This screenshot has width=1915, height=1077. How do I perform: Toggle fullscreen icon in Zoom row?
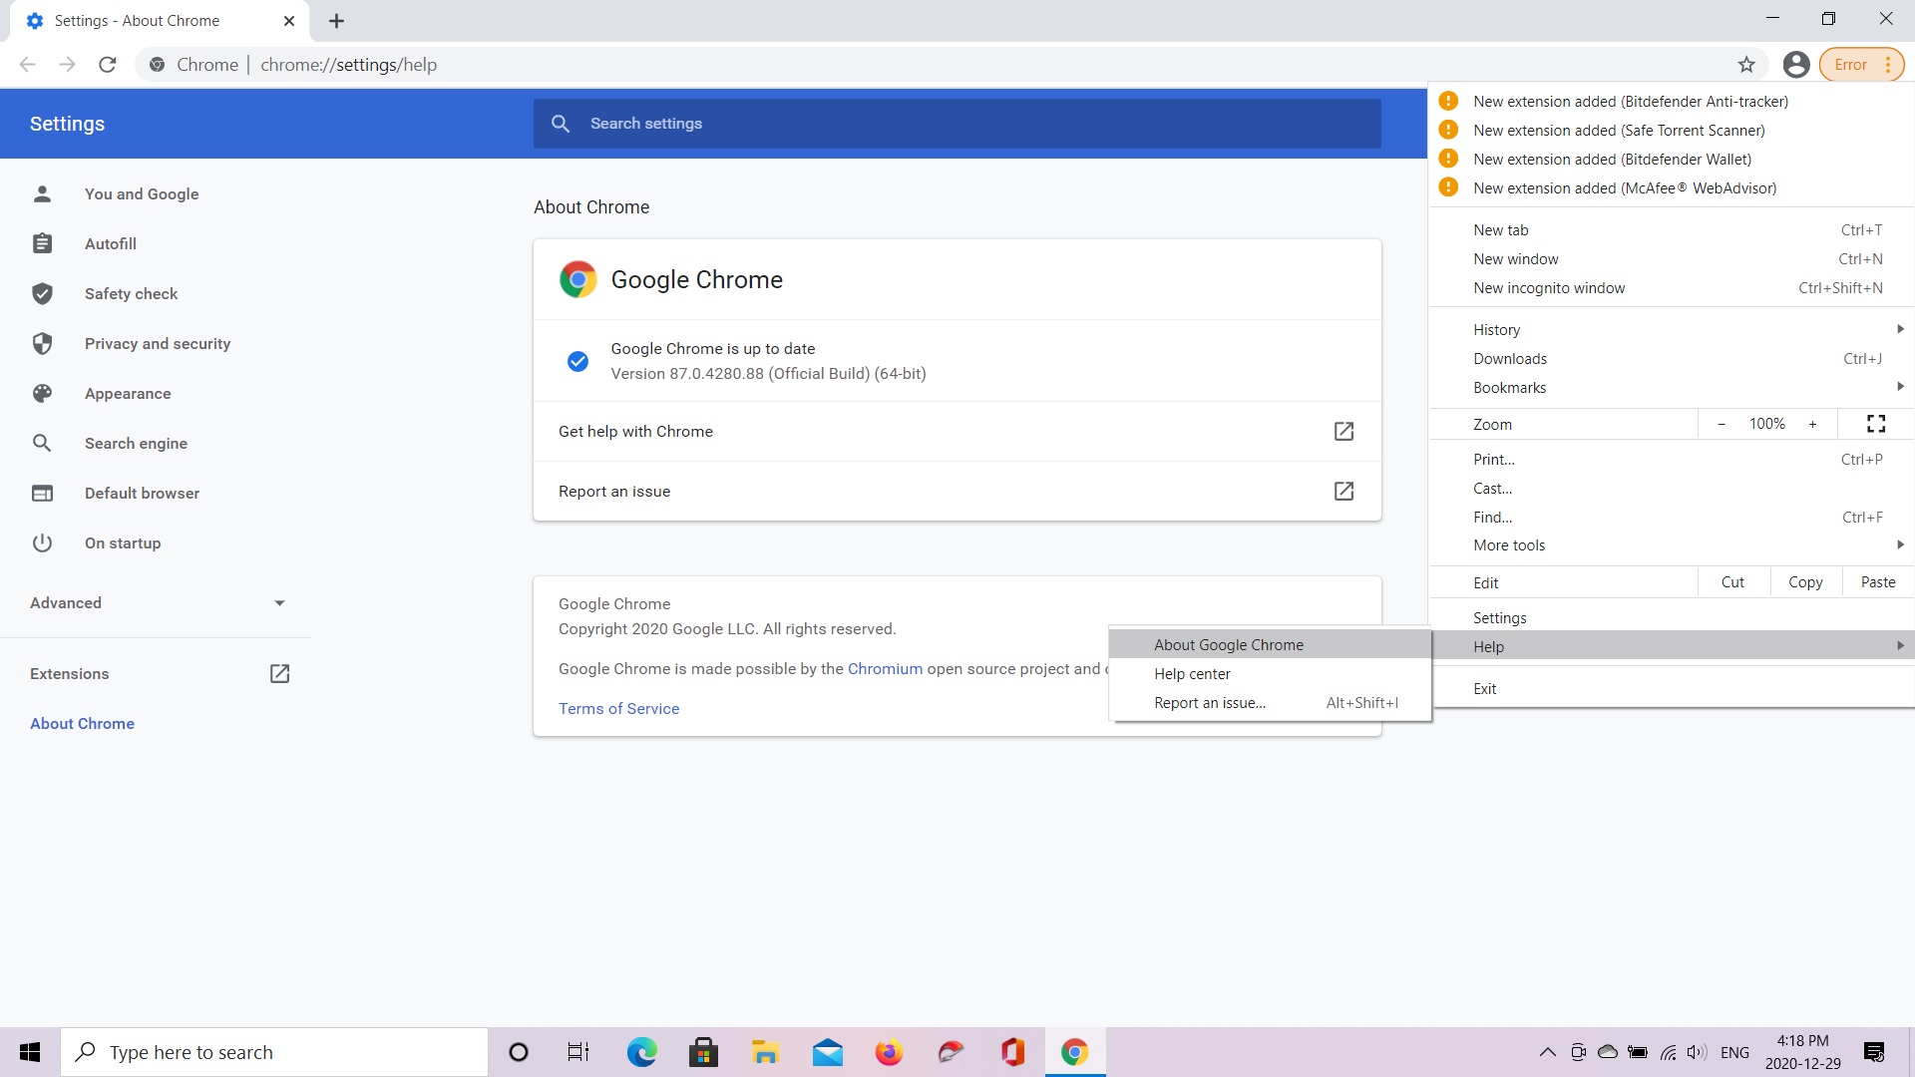pos(1875,424)
